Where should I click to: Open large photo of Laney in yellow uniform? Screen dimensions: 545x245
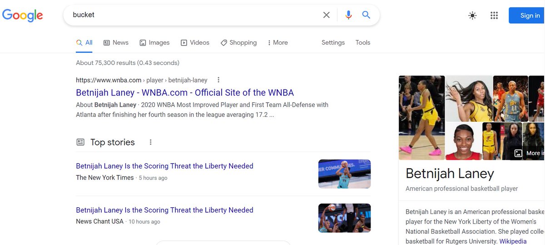[421, 118]
